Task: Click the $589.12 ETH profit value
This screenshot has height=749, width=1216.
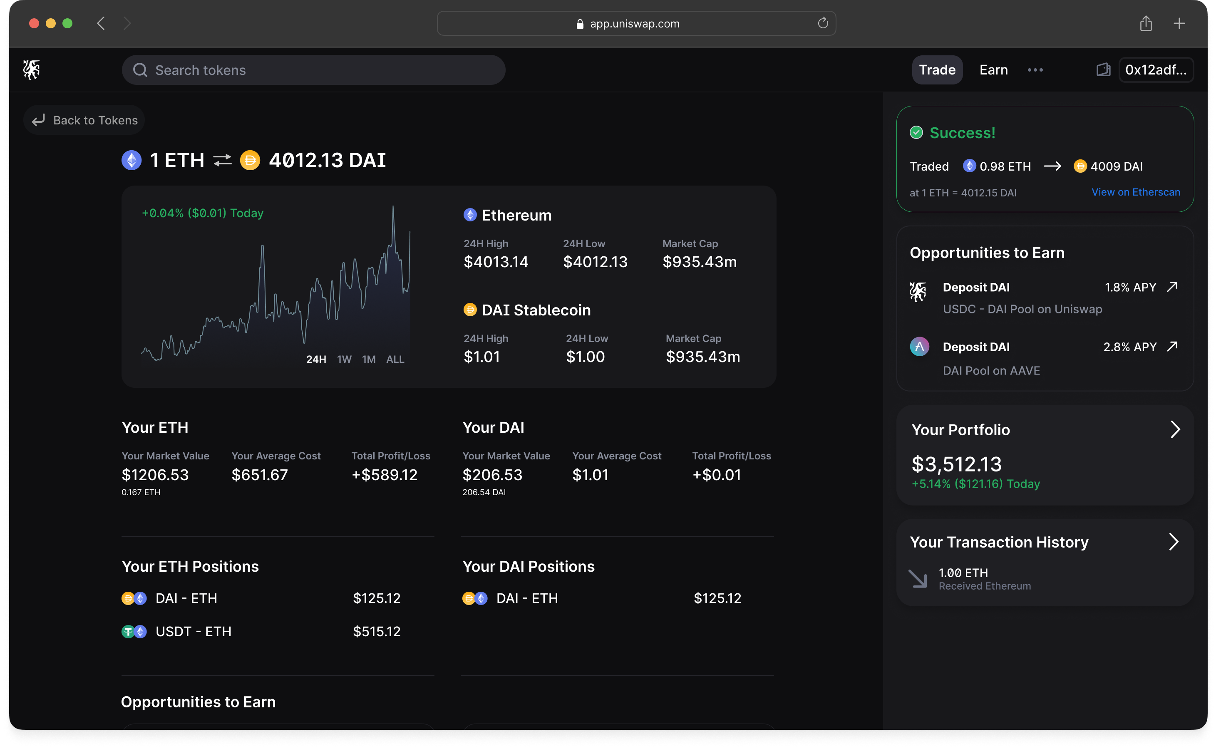Action: coord(385,475)
